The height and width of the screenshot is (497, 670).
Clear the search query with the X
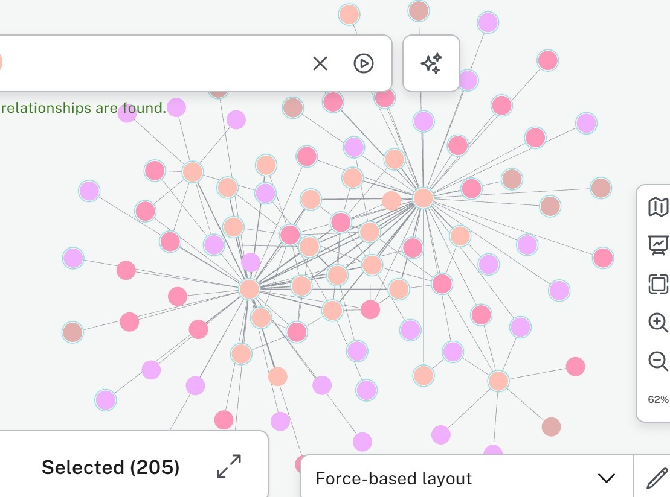(x=320, y=63)
